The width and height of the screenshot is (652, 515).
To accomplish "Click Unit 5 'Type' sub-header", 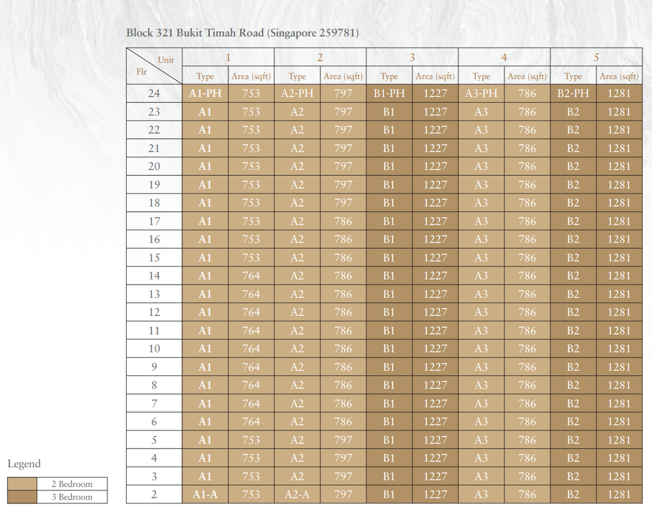I will click(x=573, y=76).
